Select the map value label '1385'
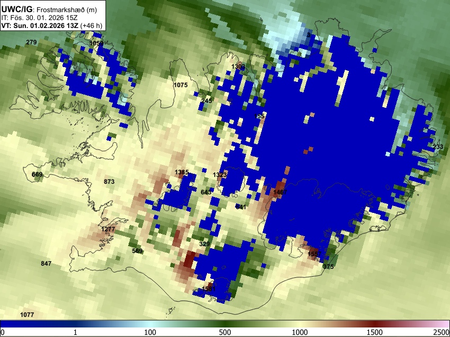450x337 pixels. (182, 172)
